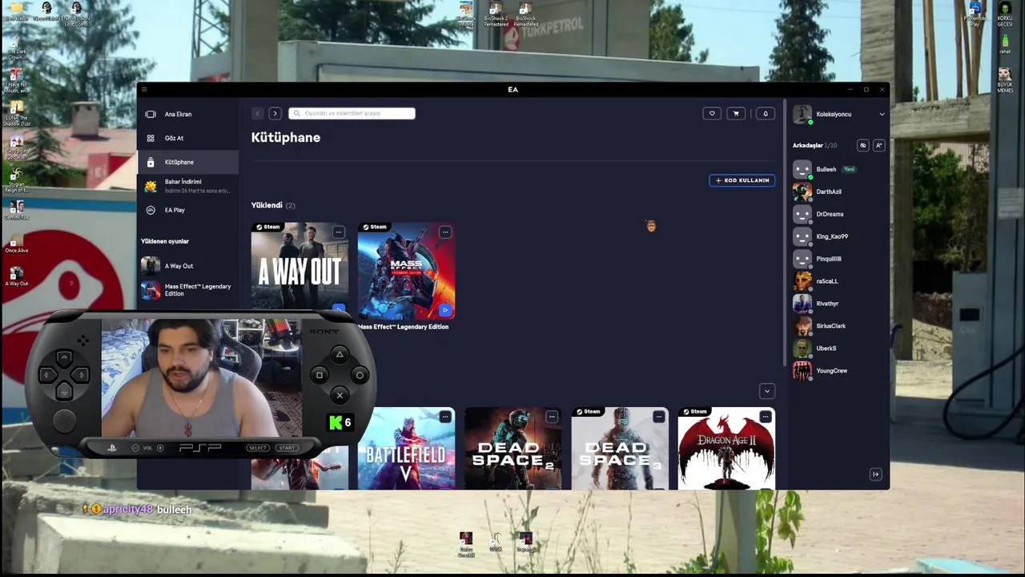This screenshot has width=1025, height=577.
Task: Collapse the library section chevron
Action: [x=767, y=391]
